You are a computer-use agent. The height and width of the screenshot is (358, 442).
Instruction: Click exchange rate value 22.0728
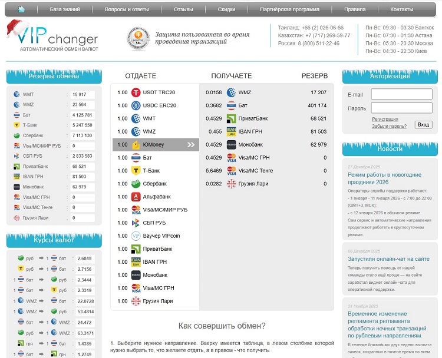[x=85, y=301]
